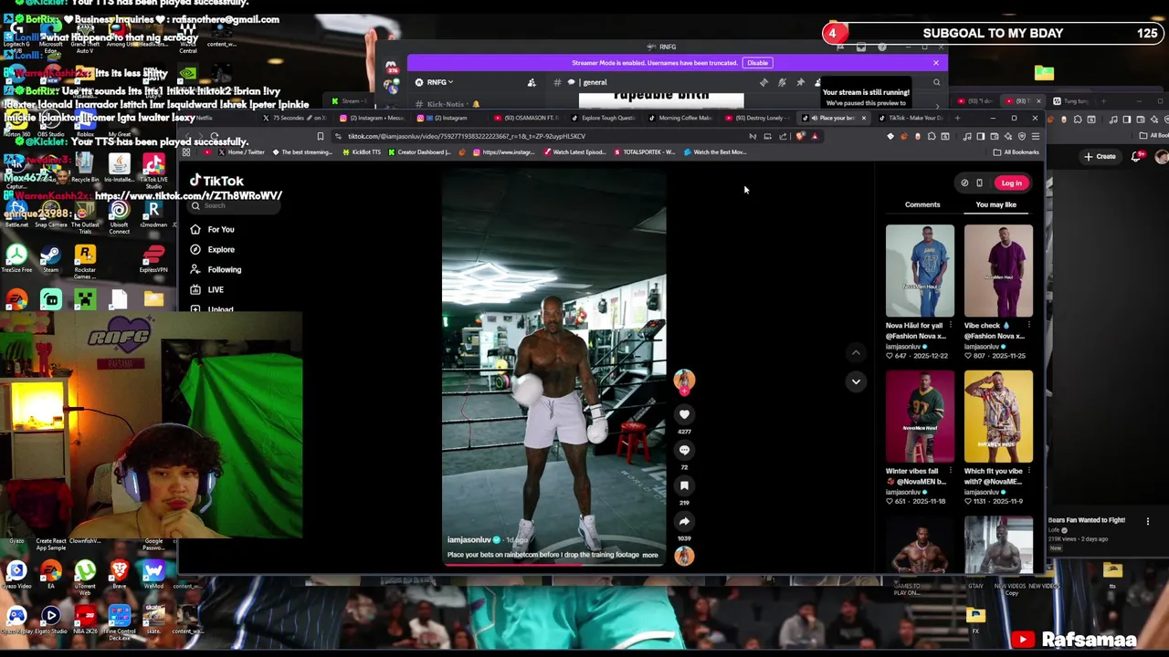Open comments via the speech bubble icon
The height and width of the screenshot is (657, 1169).
click(x=684, y=450)
